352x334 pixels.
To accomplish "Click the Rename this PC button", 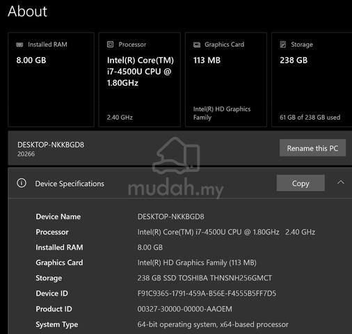I will pos(312,148).
